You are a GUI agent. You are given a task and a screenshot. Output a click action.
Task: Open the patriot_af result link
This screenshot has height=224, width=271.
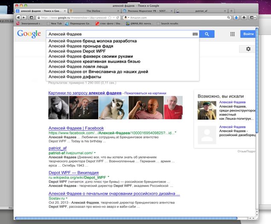click(58, 148)
